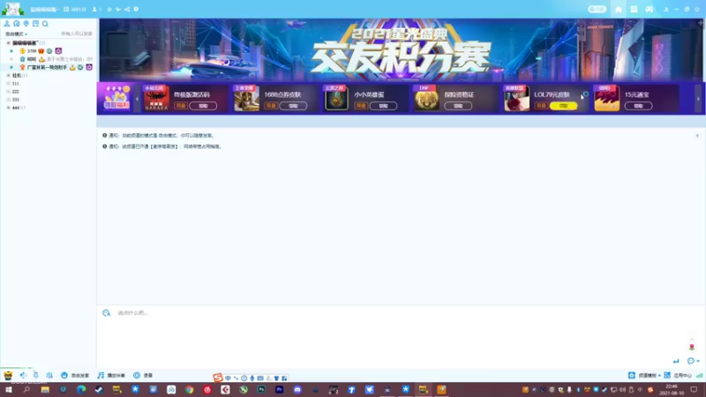Click the favorite star icon in title bar
The width and height of the screenshot is (706, 397).
click(x=109, y=9)
